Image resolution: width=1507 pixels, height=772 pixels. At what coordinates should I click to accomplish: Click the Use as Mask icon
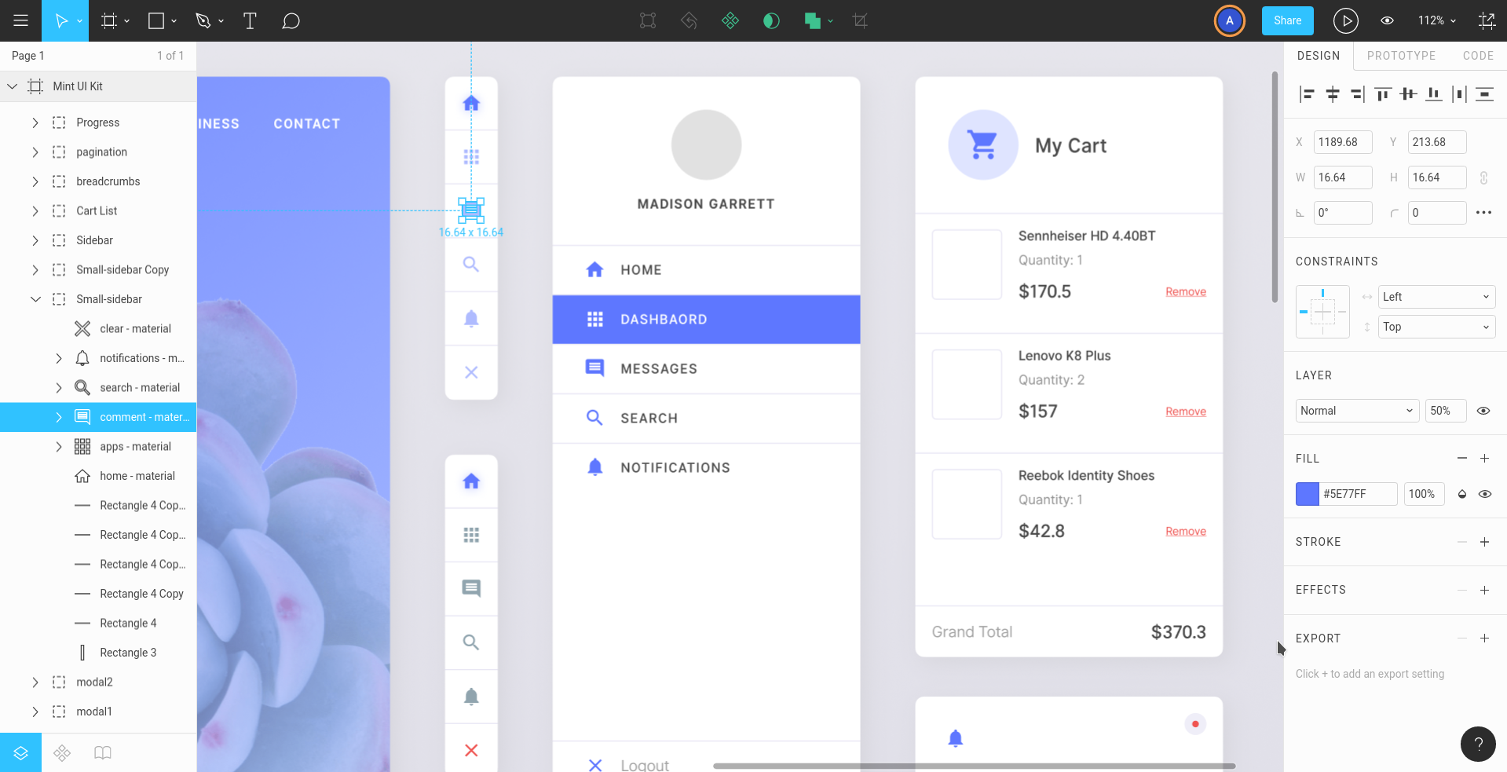point(771,21)
